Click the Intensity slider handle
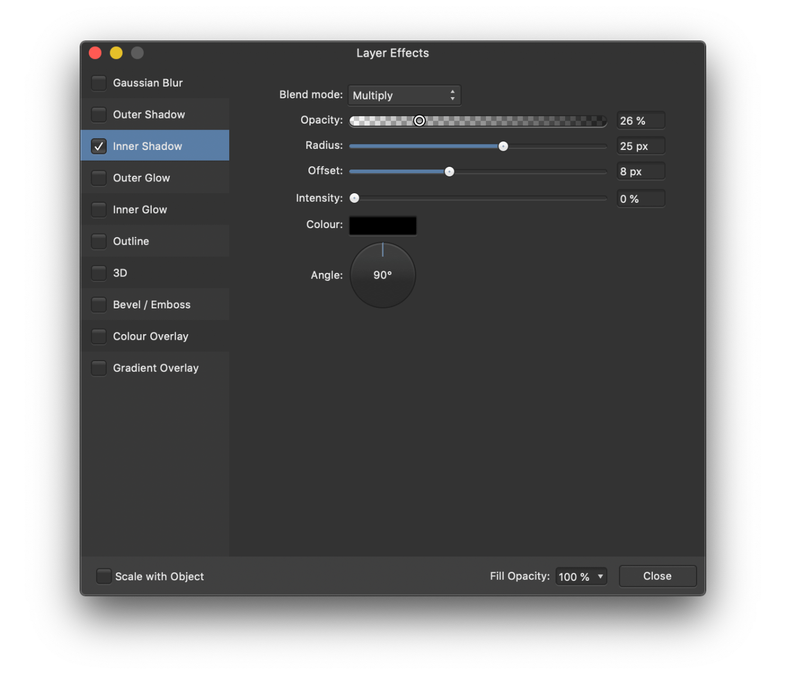The height and width of the screenshot is (674, 787). 354,198
